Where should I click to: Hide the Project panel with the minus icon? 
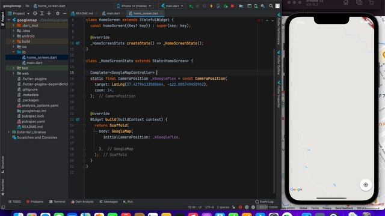pos(64,13)
